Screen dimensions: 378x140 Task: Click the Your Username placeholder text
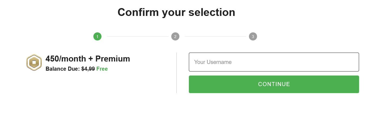coord(213,62)
